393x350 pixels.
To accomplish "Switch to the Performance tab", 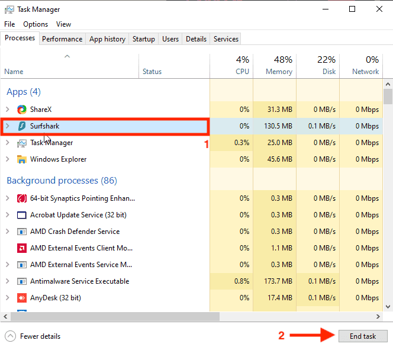I will point(62,39).
